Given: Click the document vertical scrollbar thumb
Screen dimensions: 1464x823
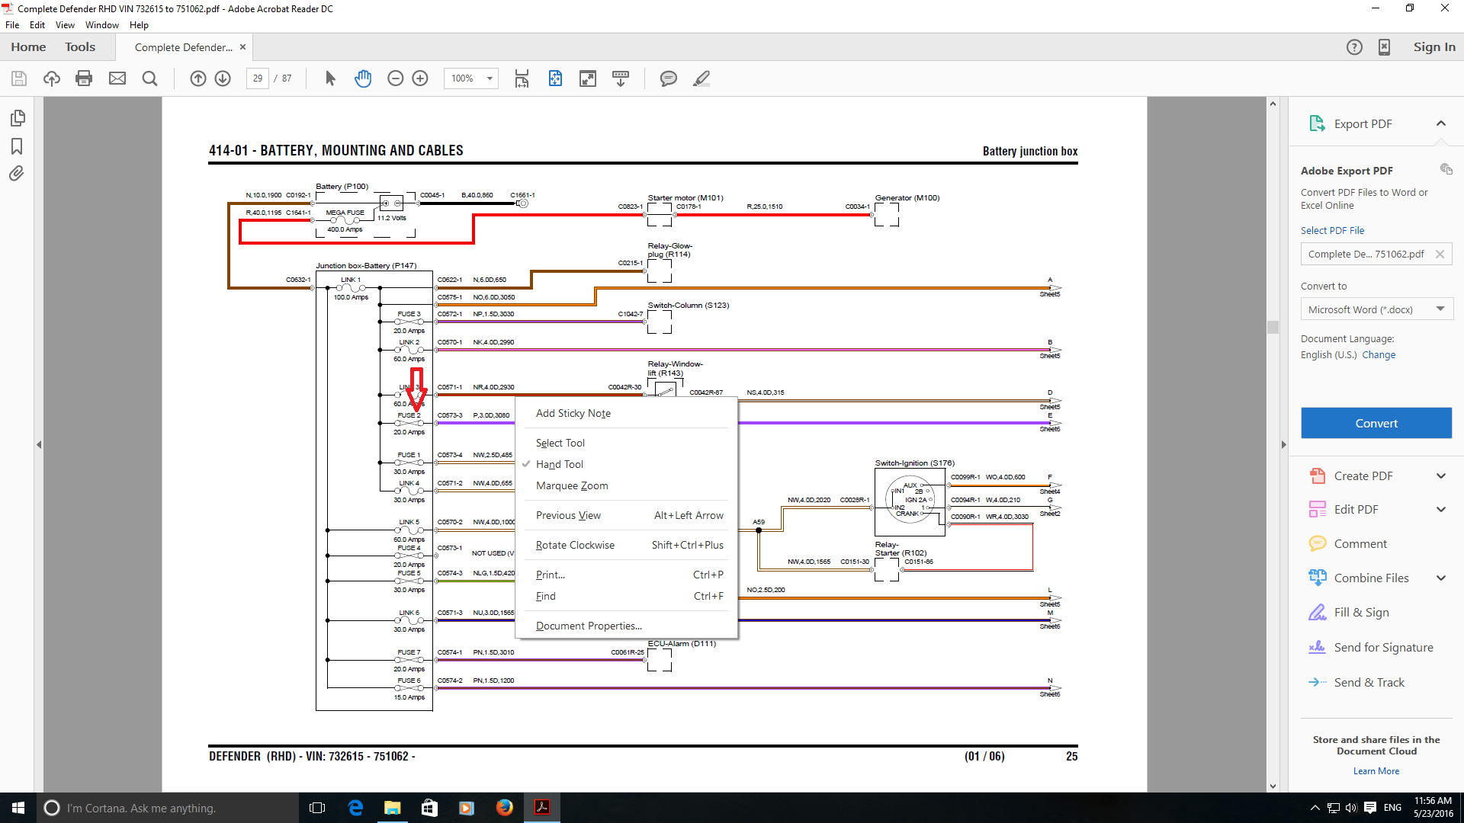Looking at the screenshot, I should point(1273,328).
